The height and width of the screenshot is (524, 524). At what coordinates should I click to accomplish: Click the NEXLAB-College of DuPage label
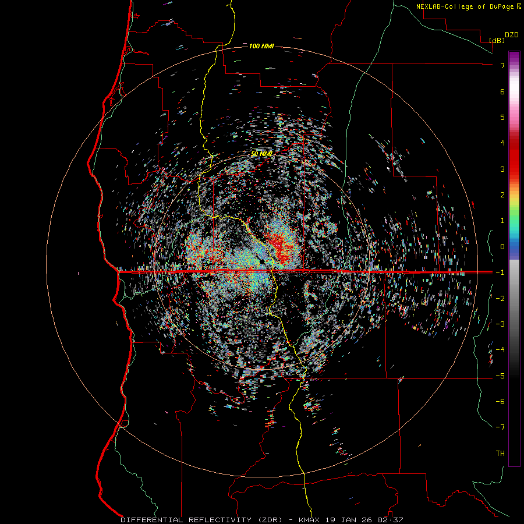coord(465,6)
